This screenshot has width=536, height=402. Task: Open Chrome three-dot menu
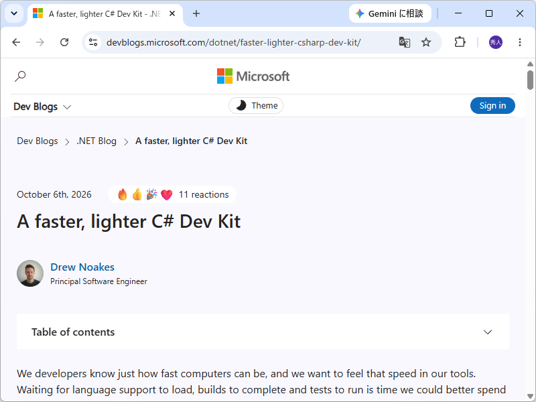[520, 42]
